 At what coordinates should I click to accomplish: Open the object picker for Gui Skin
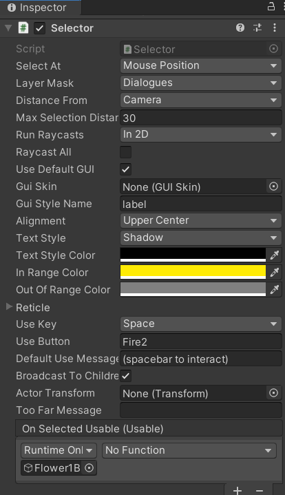(x=273, y=187)
